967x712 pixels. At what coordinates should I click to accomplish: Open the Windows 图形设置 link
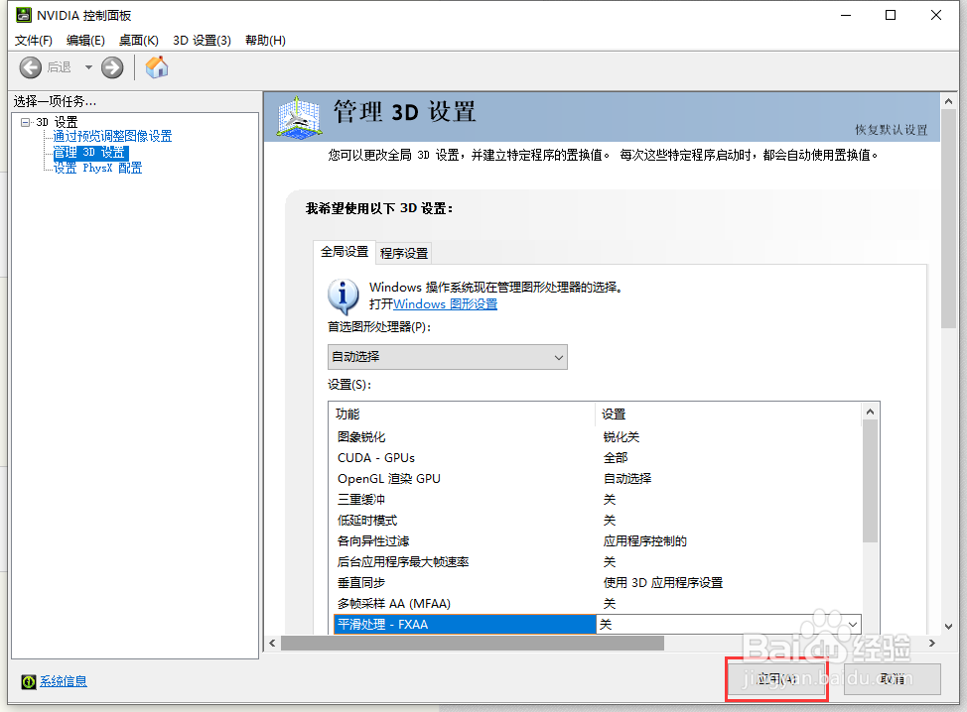click(445, 303)
